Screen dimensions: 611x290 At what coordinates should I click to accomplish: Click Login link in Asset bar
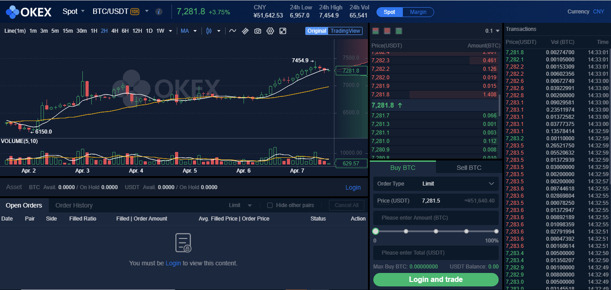tap(353, 187)
